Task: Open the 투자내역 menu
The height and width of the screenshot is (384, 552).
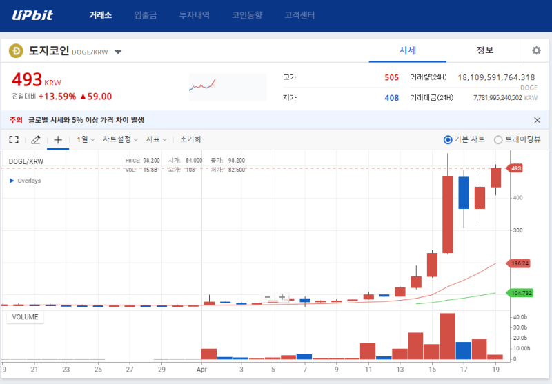Action: coord(195,15)
